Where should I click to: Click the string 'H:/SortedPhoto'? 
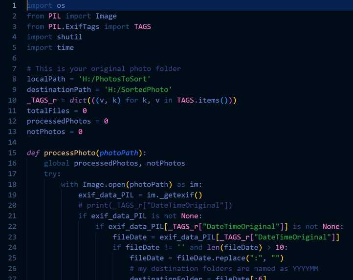click(138, 89)
